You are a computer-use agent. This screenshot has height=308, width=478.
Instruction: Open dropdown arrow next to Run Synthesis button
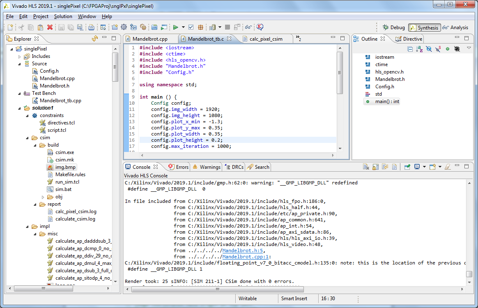pos(183,28)
